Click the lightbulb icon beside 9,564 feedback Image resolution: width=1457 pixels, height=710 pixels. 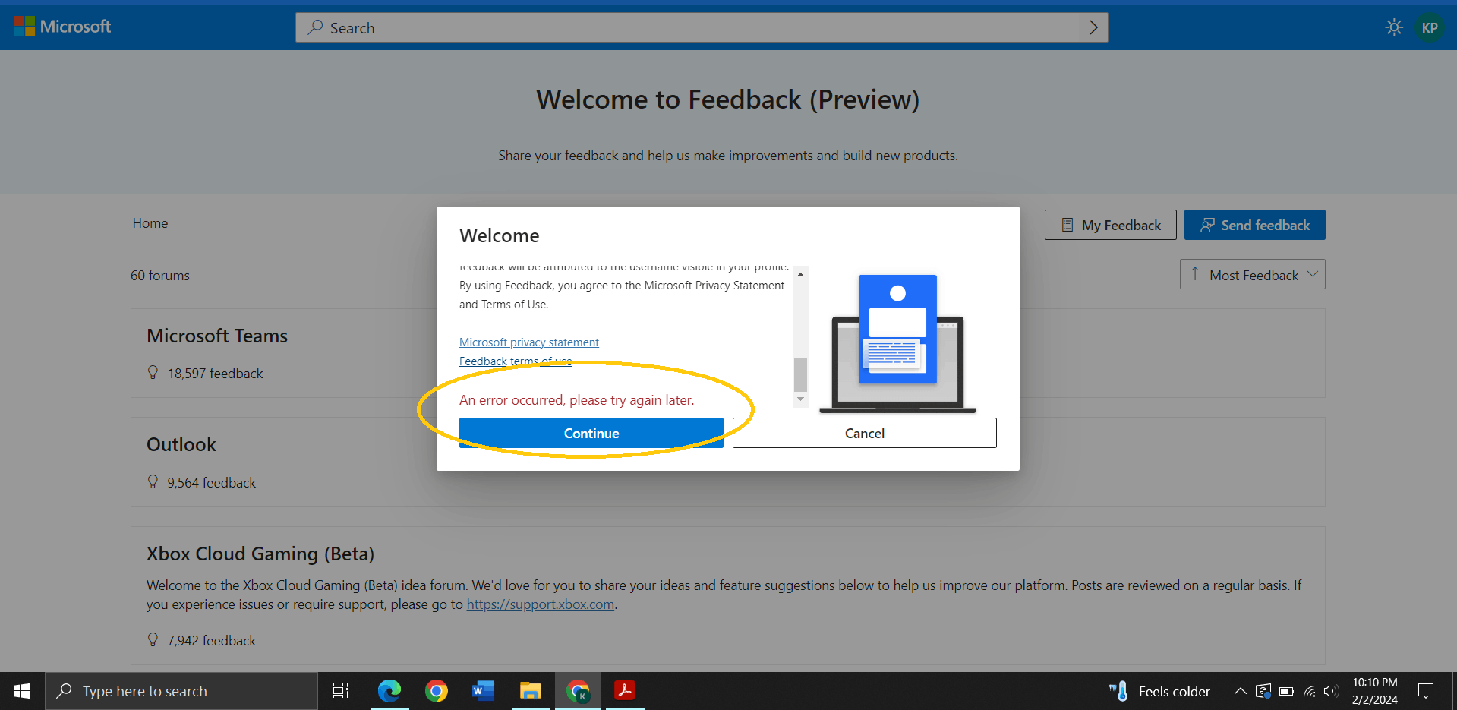click(153, 482)
